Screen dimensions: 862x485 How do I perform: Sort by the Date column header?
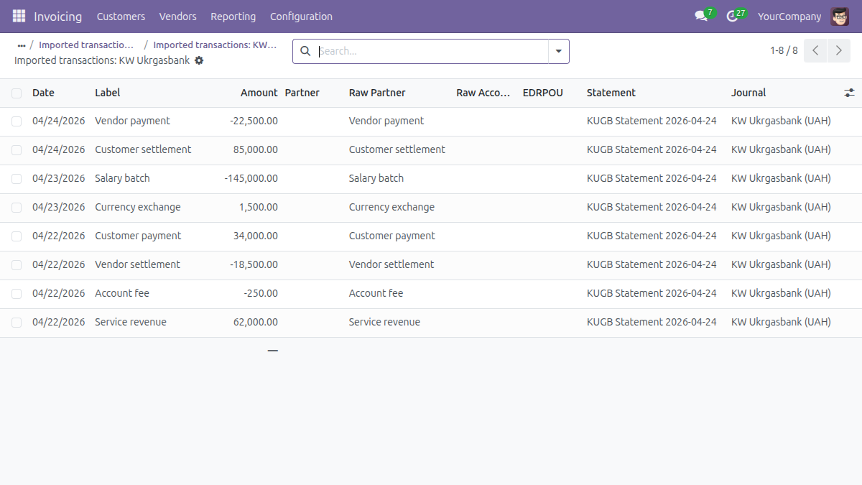(43, 93)
